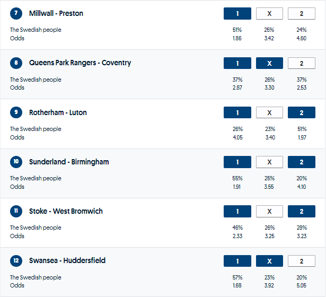Pick away win 2 for Millwall - Preston
The image size is (326, 297).
[301, 14]
